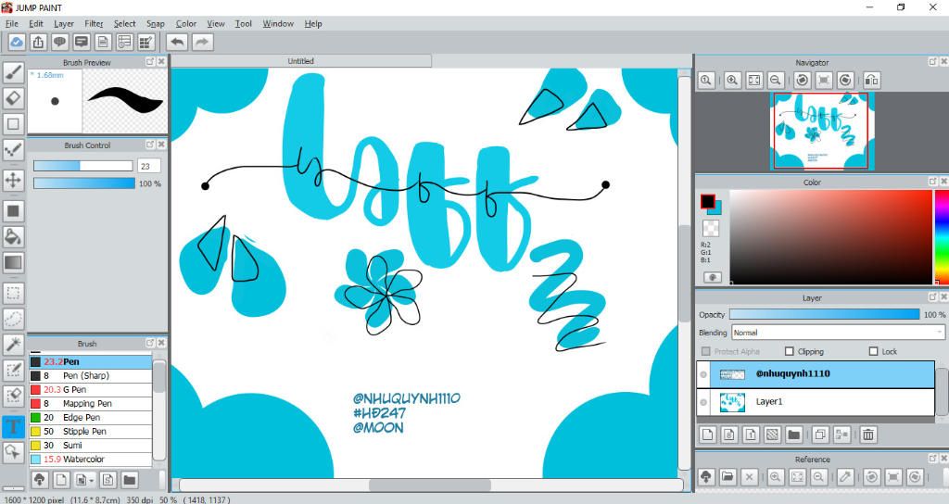Download brushes from the cloud in Brush panel
Screen dimensions: 949x504
coord(39,480)
